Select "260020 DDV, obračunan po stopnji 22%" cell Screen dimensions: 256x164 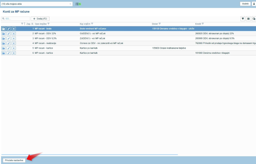point(215,33)
